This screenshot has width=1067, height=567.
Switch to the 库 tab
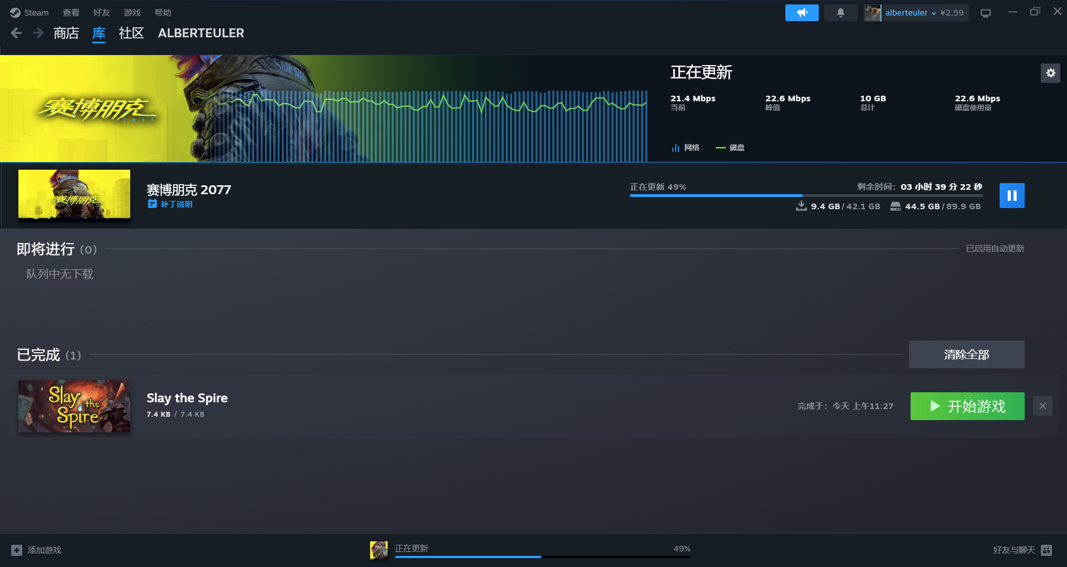click(99, 33)
